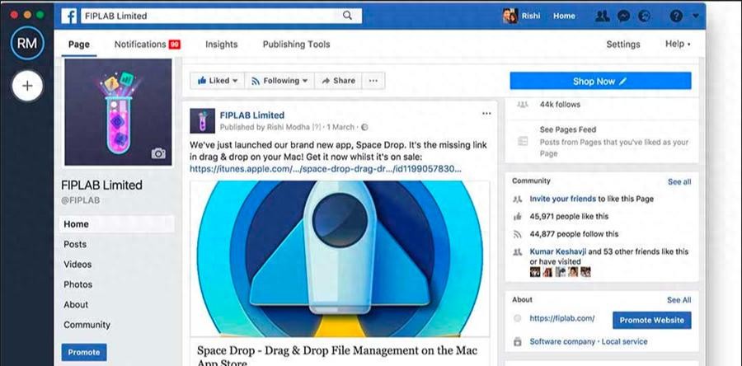Click the Facebook search input field
742x366 pixels.
210,15
